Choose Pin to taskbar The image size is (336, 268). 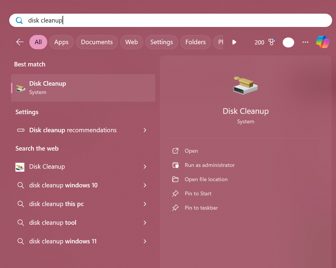point(201,208)
